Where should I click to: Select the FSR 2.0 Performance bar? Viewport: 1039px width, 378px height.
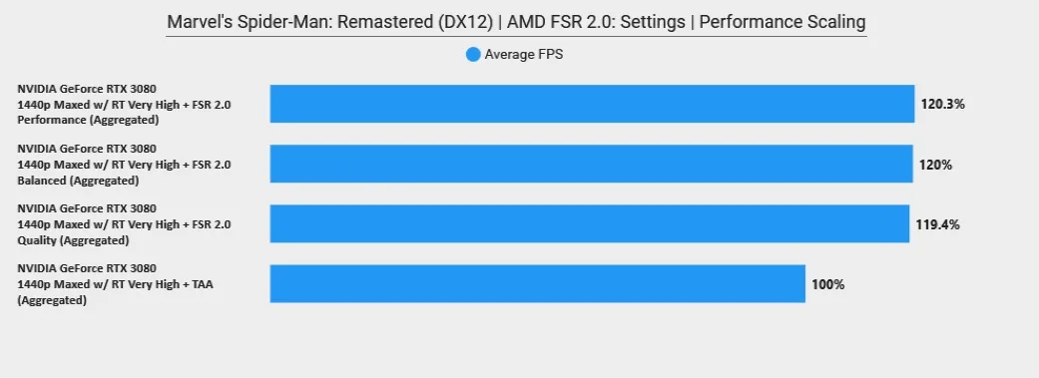[592, 104]
